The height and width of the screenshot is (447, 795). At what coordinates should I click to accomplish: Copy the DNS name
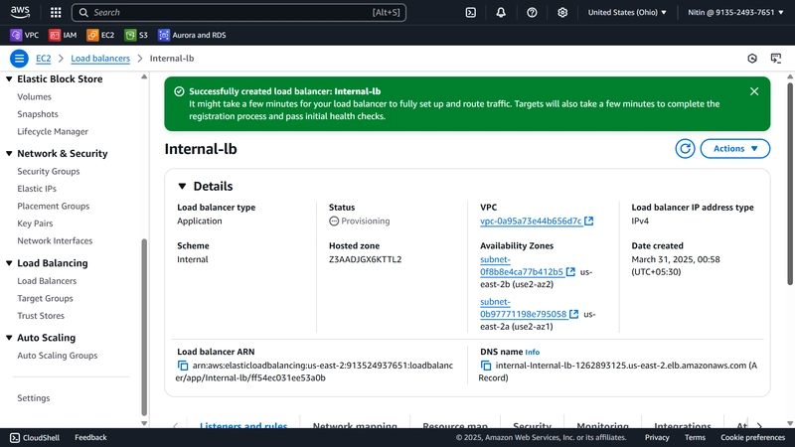pyautogui.click(x=486, y=366)
